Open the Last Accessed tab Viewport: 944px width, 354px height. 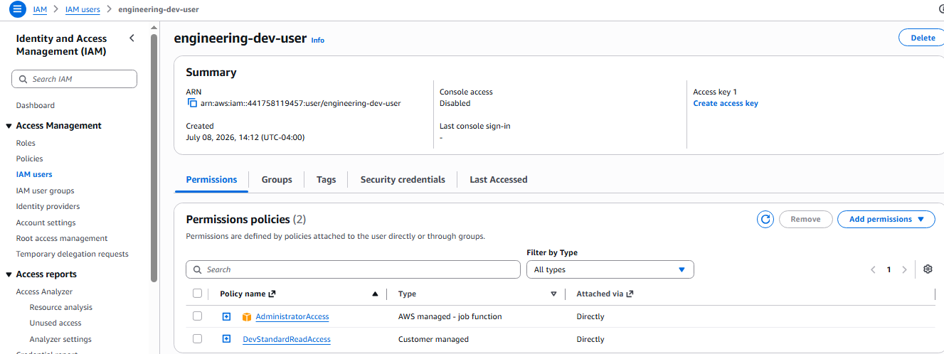499,180
